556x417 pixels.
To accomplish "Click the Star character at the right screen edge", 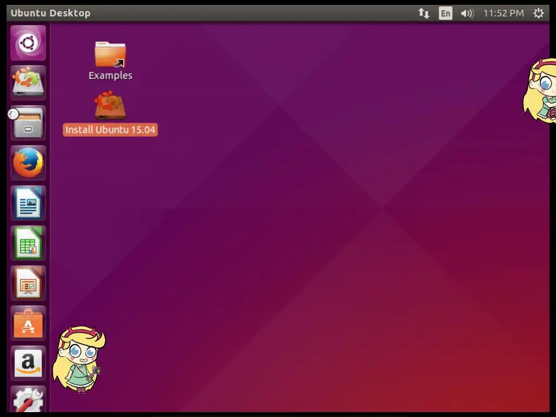I will (x=539, y=91).
